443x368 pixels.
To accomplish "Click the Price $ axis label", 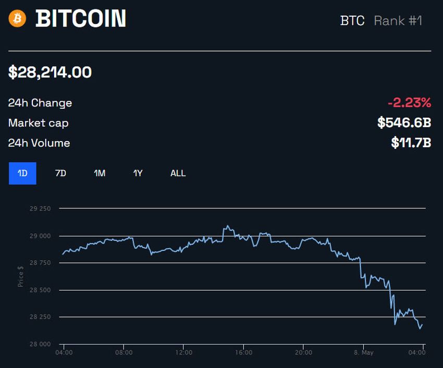I will (20, 276).
